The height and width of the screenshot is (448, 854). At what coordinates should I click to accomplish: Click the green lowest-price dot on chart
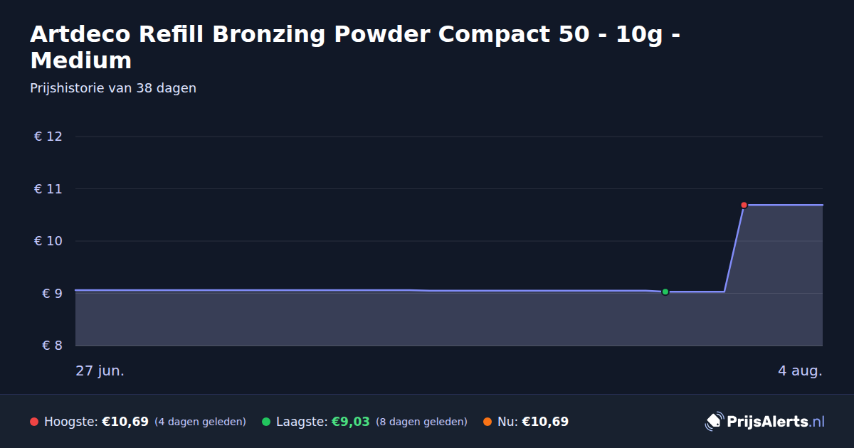[665, 292]
